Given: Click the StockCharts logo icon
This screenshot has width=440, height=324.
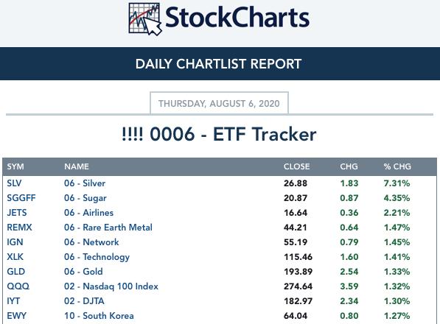Looking at the screenshot, I should (145, 19).
